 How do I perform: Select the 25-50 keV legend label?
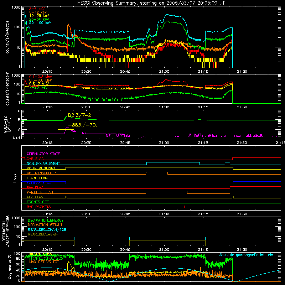(39, 19)
